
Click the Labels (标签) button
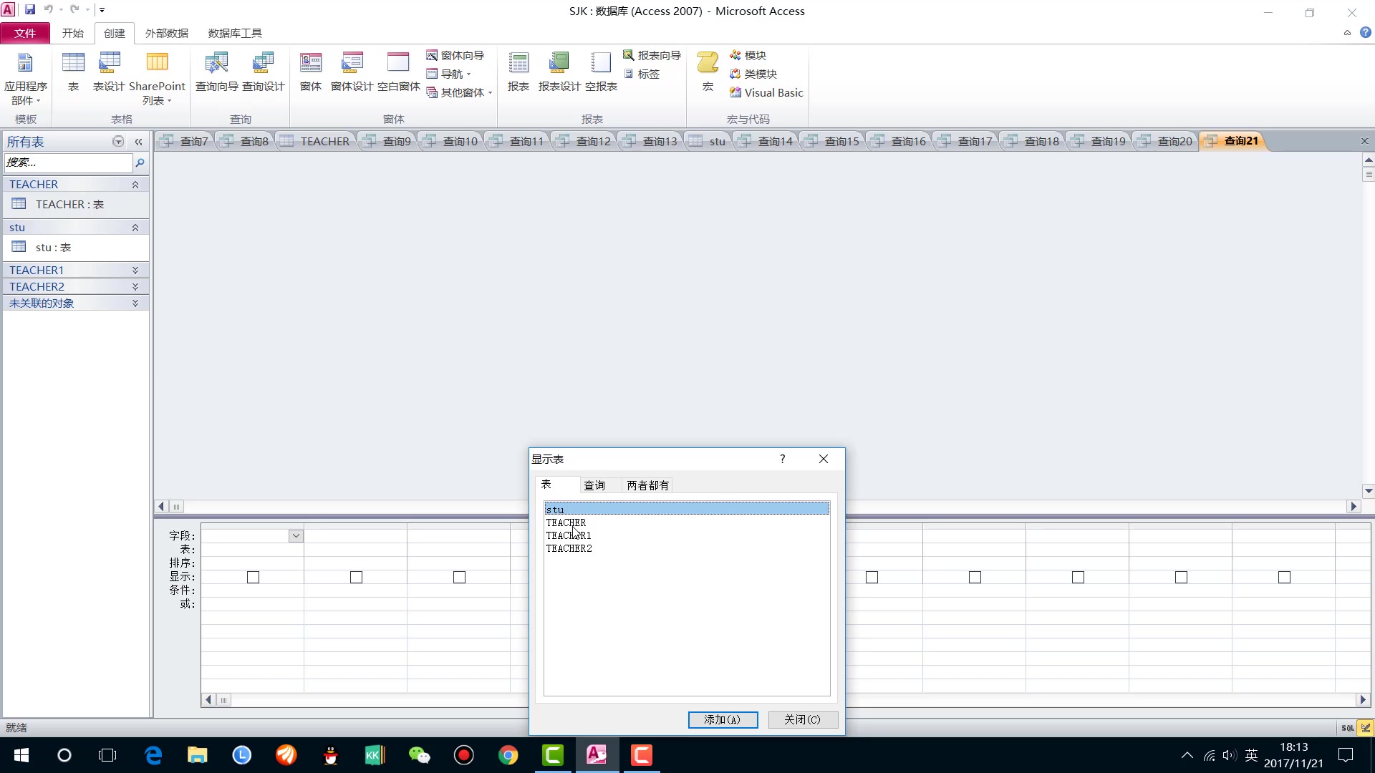tap(642, 74)
